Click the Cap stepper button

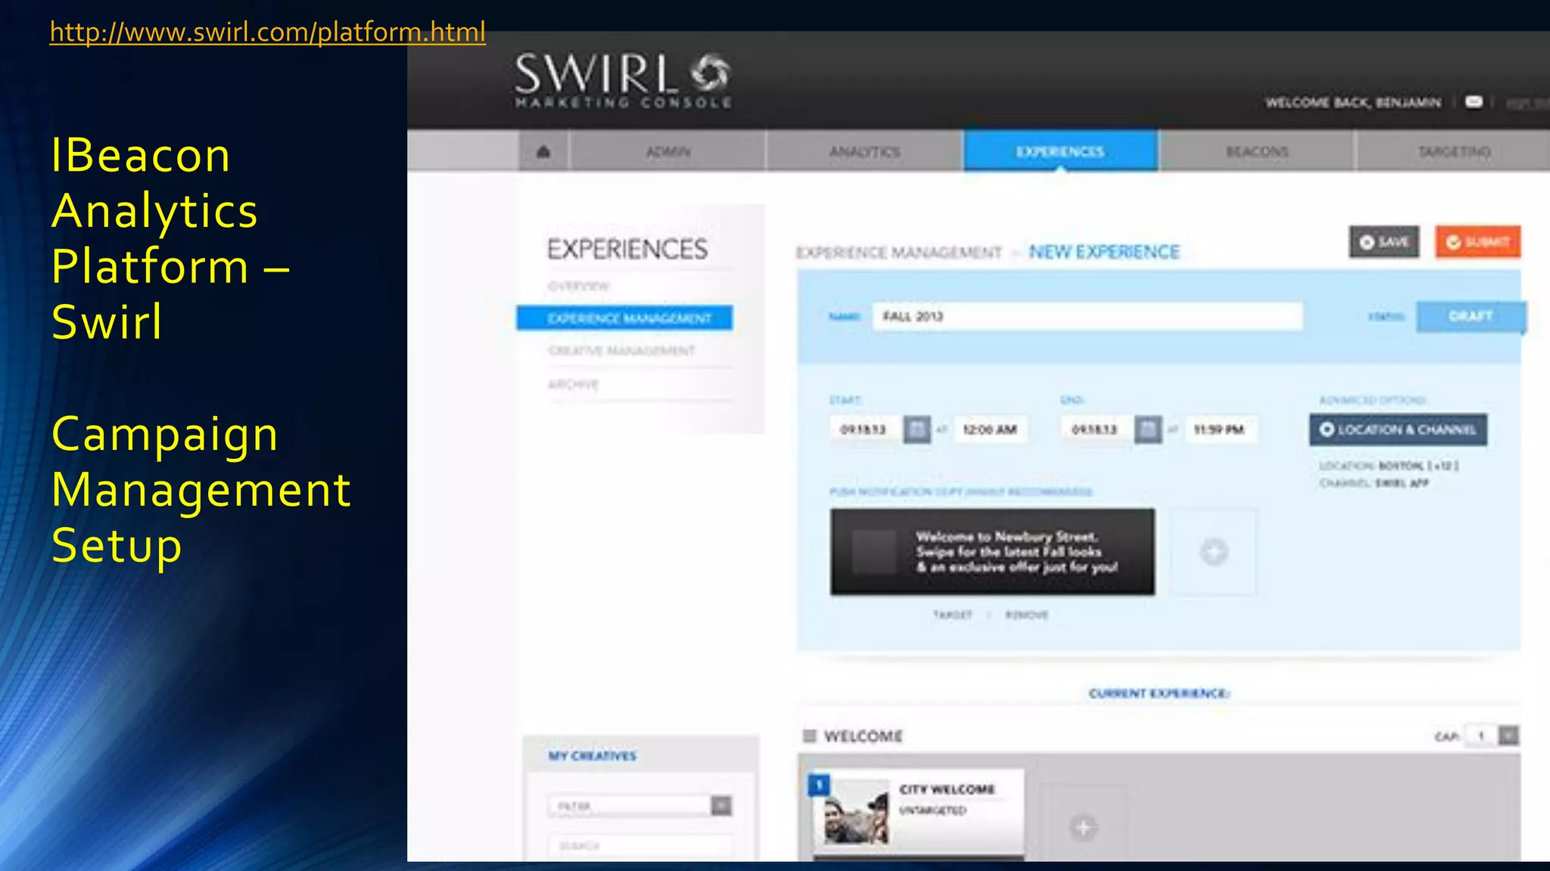pyautogui.click(x=1508, y=736)
